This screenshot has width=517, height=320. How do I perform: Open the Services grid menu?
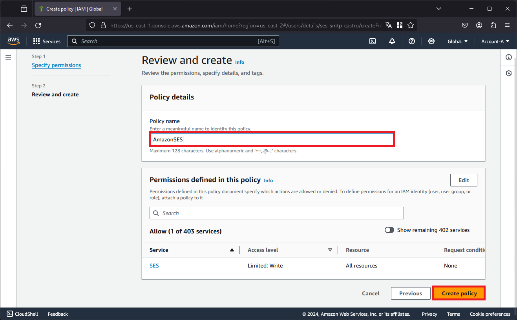(x=47, y=41)
